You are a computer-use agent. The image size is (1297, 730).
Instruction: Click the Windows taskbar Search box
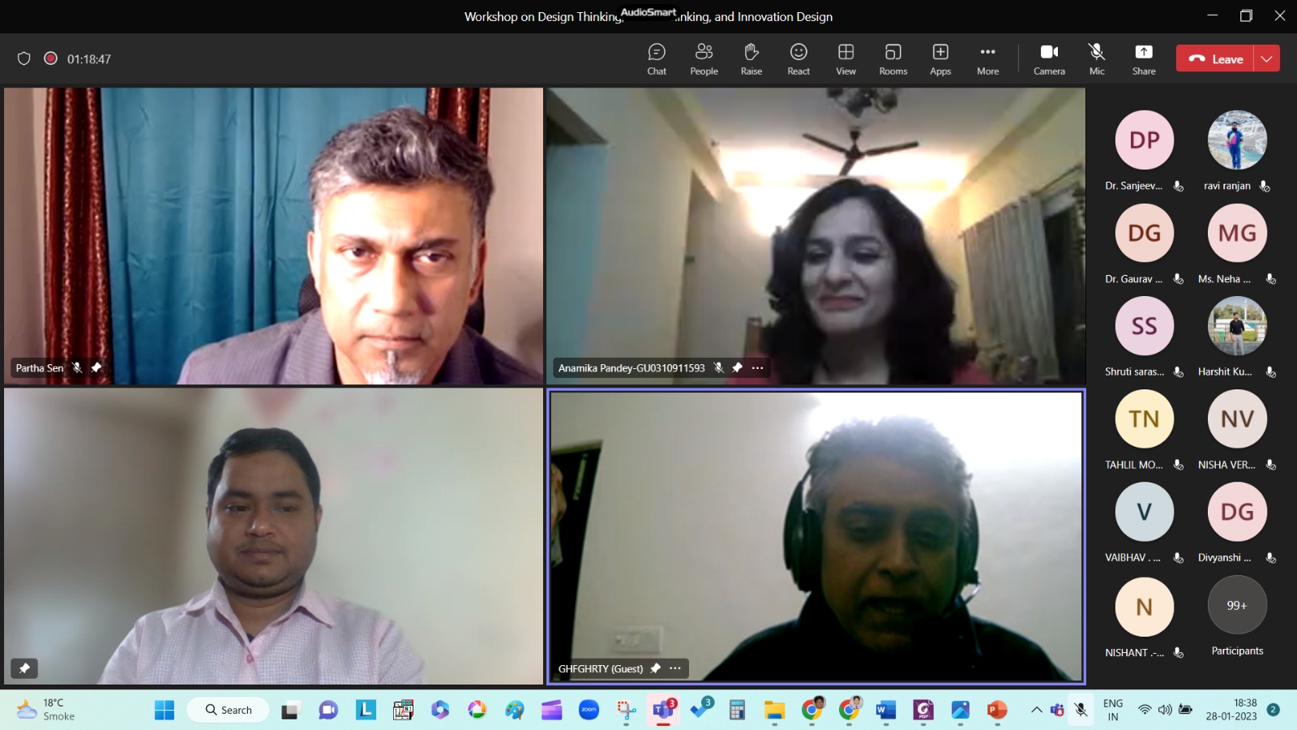click(229, 710)
